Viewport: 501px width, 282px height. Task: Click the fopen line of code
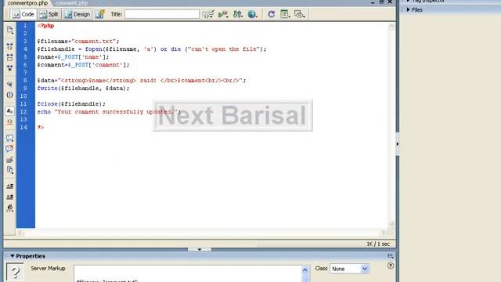coord(151,49)
